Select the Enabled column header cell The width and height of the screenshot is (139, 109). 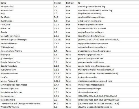(x=72, y=3)
